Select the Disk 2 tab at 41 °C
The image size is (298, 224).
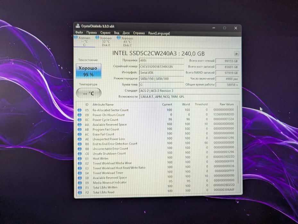[127, 42]
